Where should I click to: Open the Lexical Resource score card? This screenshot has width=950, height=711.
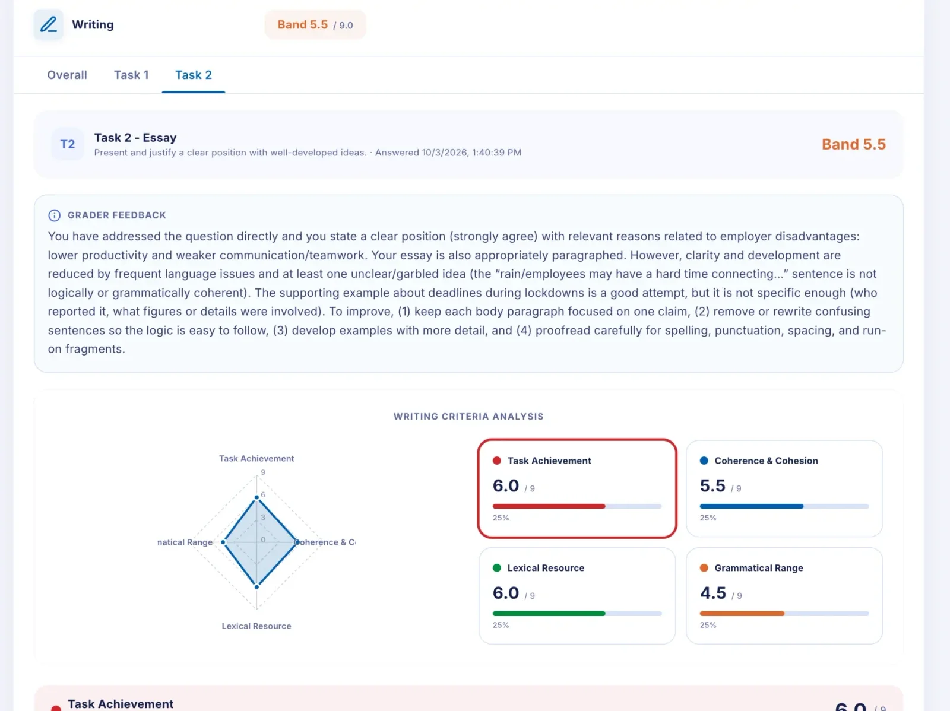pos(577,596)
